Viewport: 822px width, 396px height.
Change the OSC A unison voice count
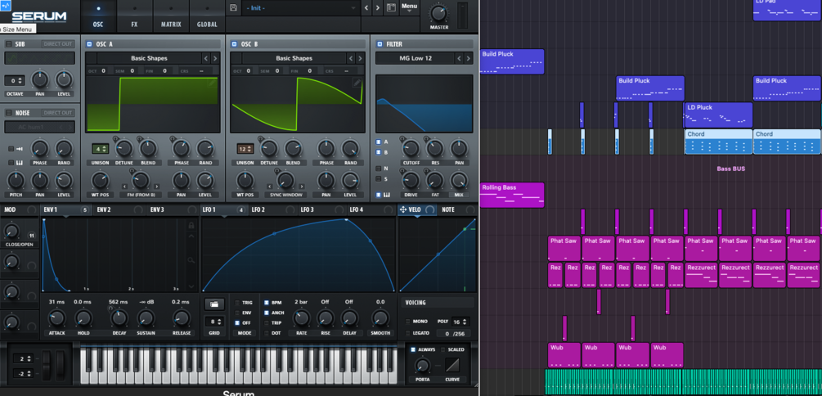click(x=100, y=149)
